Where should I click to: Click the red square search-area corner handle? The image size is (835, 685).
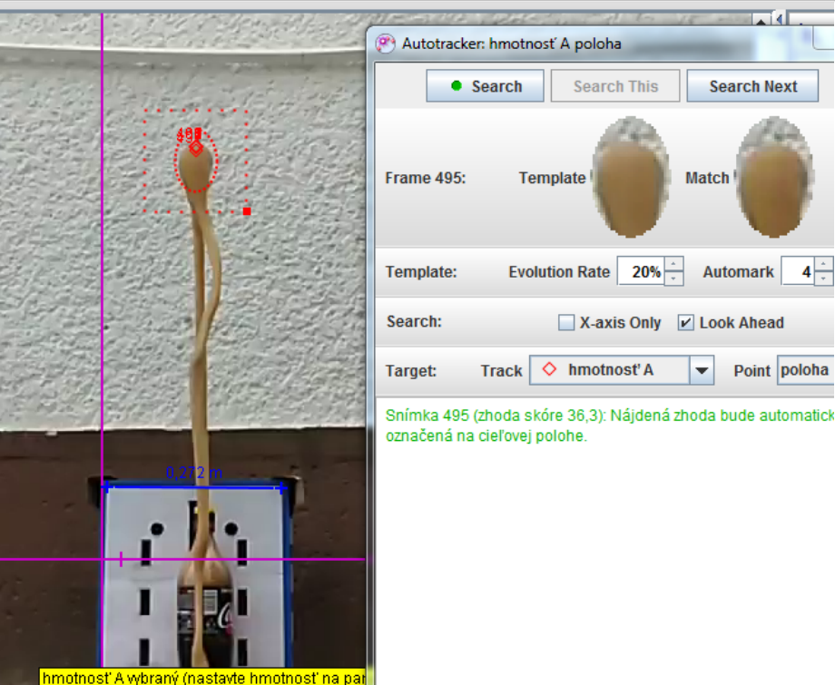coord(246,211)
